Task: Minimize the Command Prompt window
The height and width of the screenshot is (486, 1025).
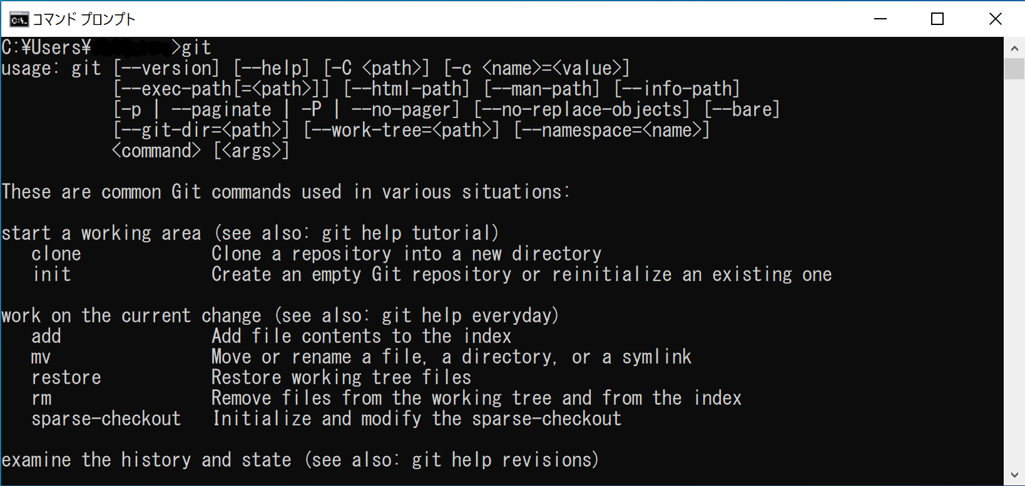Action: tap(880, 19)
